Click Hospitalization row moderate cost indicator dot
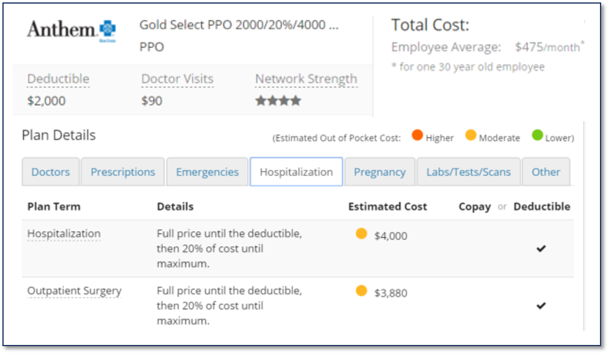This screenshot has width=609, height=354. coord(362,234)
